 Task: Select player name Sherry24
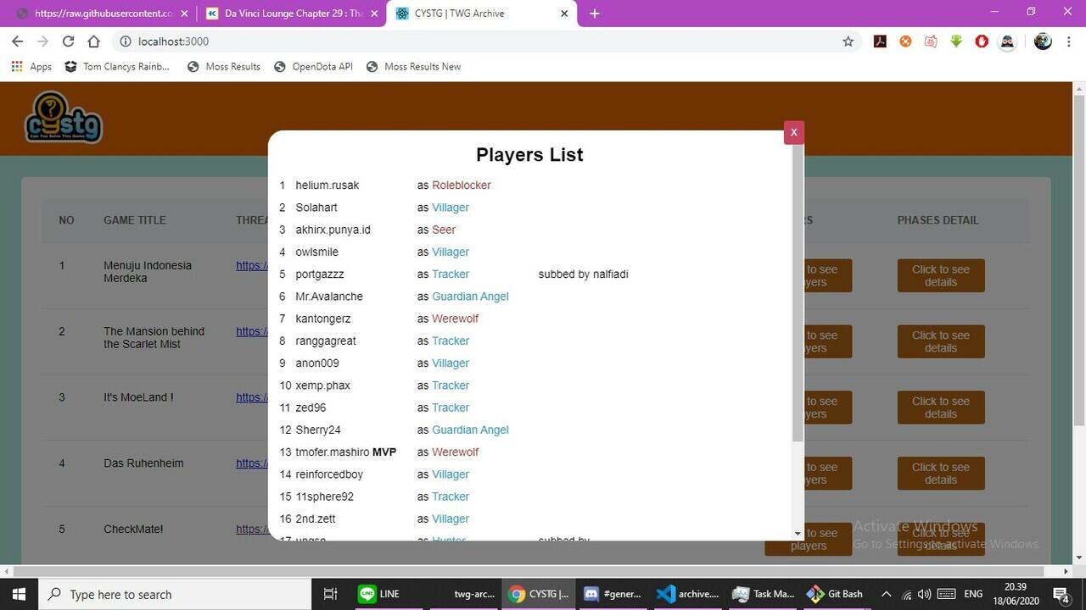[x=318, y=430]
